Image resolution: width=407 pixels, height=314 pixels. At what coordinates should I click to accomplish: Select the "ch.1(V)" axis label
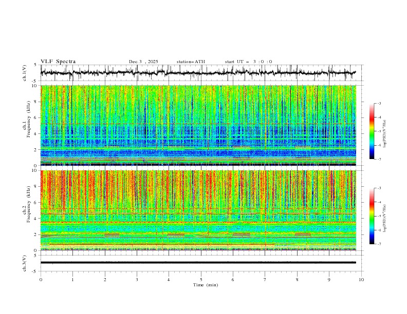coord(25,73)
